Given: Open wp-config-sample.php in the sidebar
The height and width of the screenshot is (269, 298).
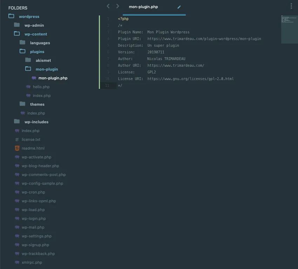Looking at the screenshot, I should 42,183.
